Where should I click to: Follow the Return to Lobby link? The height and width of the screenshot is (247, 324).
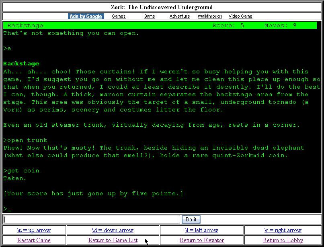point(283,240)
